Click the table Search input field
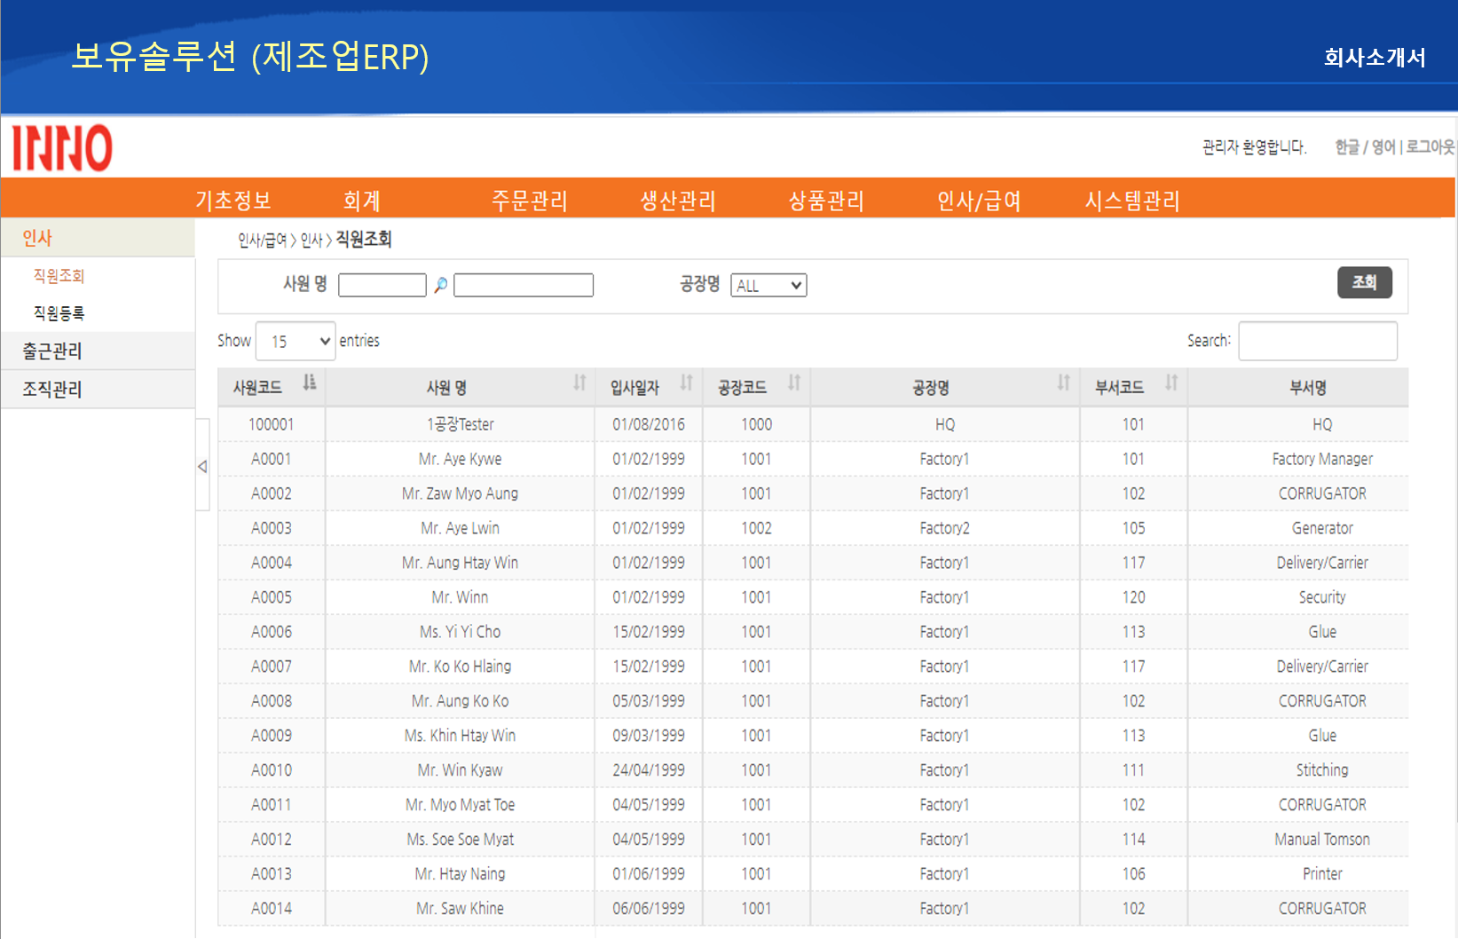1458x939 pixels. click(1317, 342)
